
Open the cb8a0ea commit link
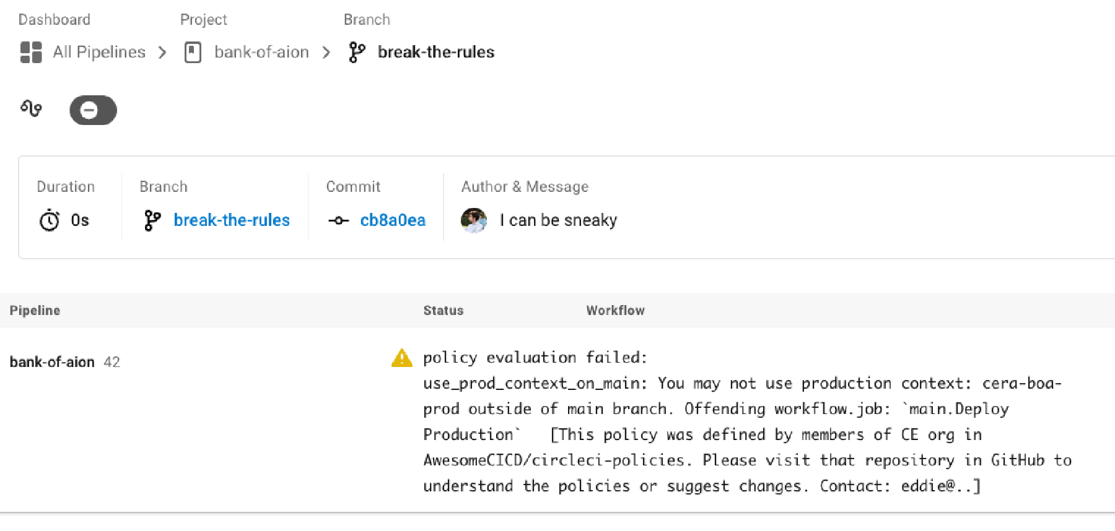pos(393,220)
